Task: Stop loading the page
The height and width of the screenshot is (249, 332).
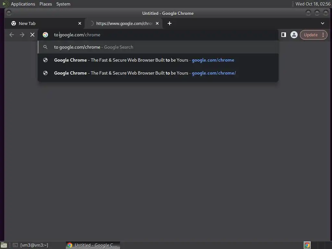Action: [x=32, y=35]
